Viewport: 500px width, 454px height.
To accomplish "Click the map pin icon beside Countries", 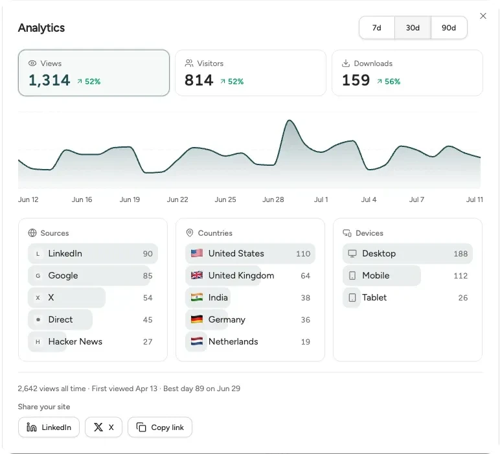I will pyautogui.click(x=190, y=233).
